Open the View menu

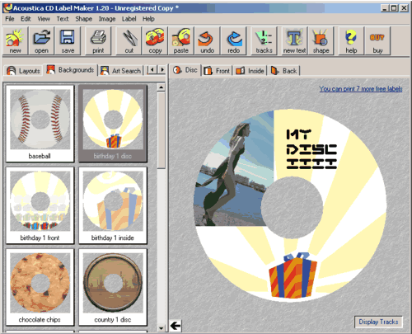point(44,19)
